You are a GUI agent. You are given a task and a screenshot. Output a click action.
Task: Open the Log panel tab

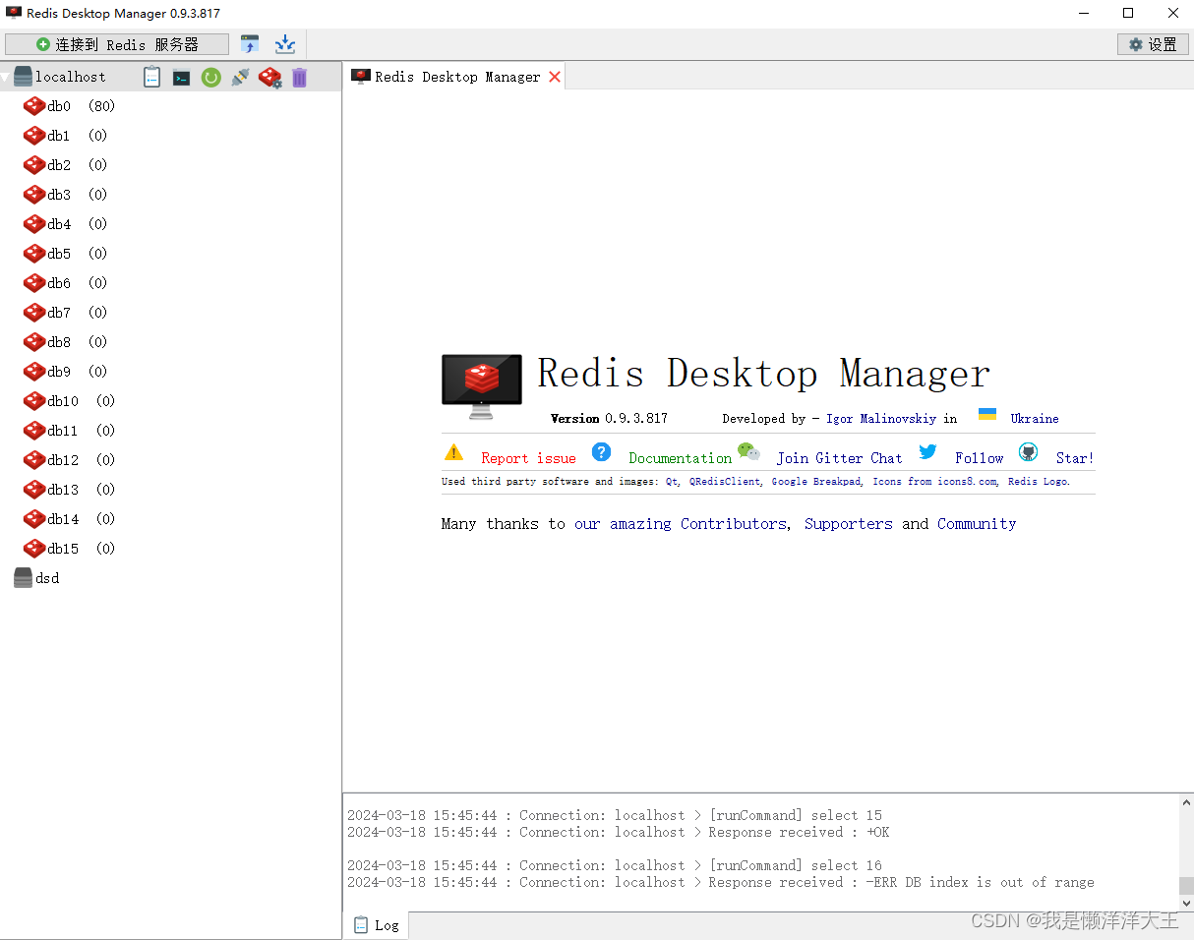coord(375,924)
